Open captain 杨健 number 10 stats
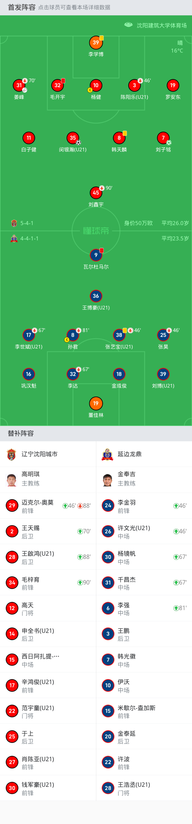The width and height of the screenshot is (192, 824). [x=96, y=85]
